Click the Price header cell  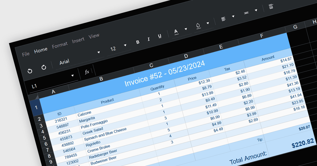point(192,78)
